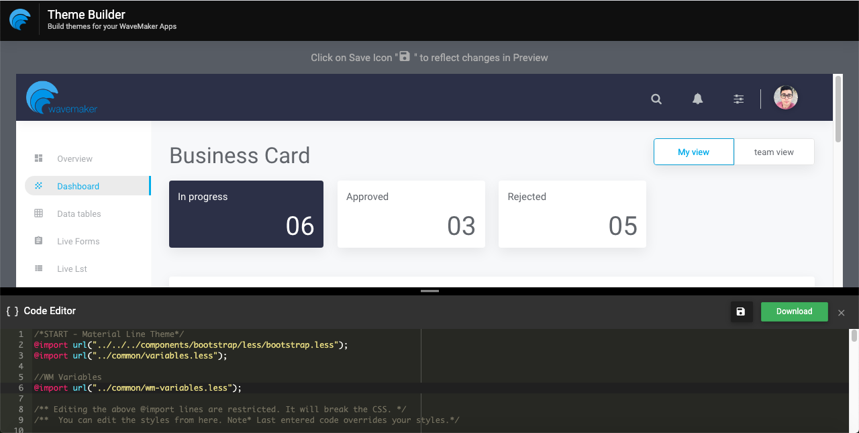This screenshot has width=859, height=433.
Task: Close the Code Editor panel
Action: (841, 312)
